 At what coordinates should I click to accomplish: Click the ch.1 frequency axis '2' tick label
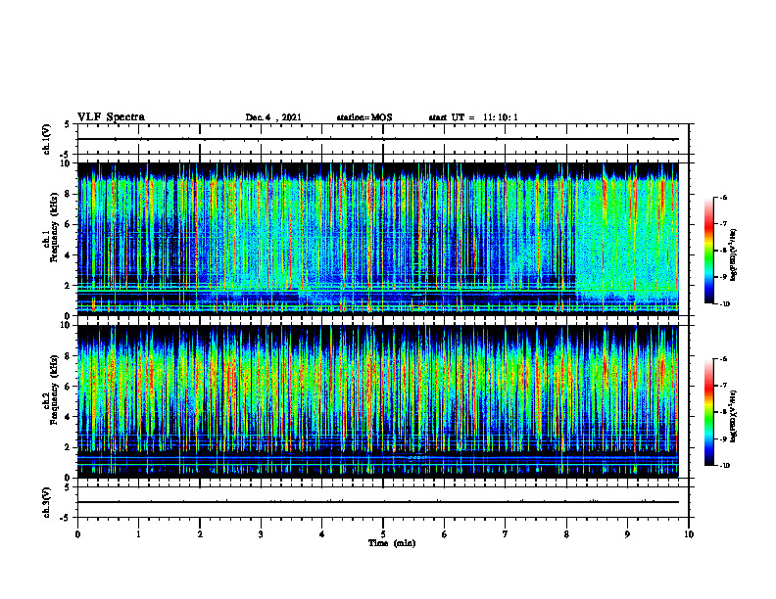(x=68, y=286)
